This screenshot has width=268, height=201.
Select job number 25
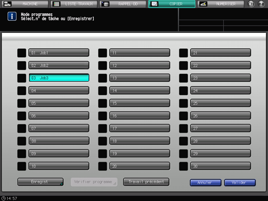(x=220, y=103)
